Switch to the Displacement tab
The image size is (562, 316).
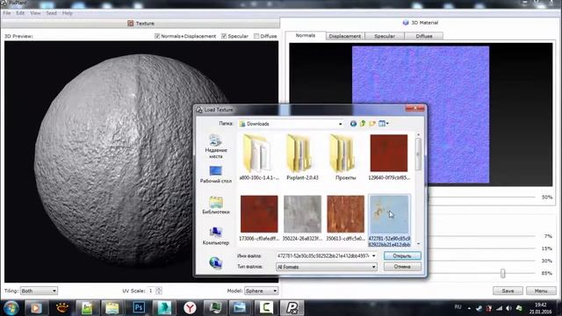point(345,36)
